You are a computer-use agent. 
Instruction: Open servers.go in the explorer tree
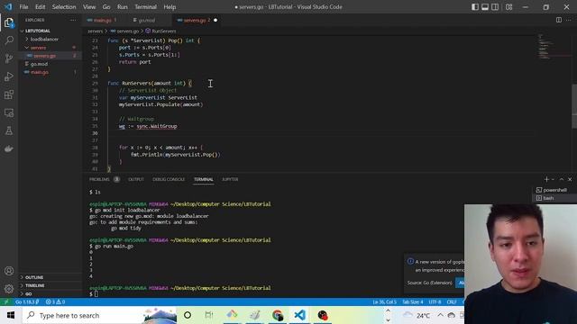tap(44, 56)
